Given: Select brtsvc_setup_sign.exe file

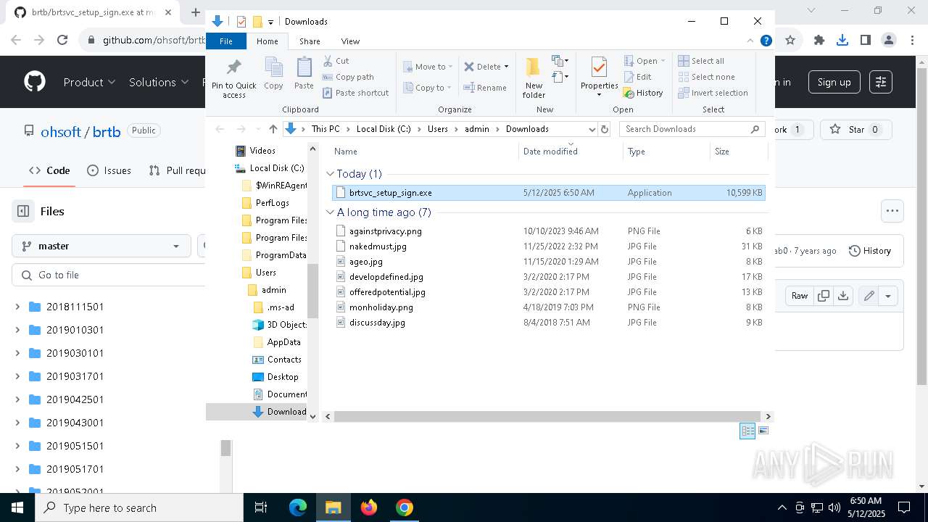Looking at the screenshot, I should tap(549, 193).
